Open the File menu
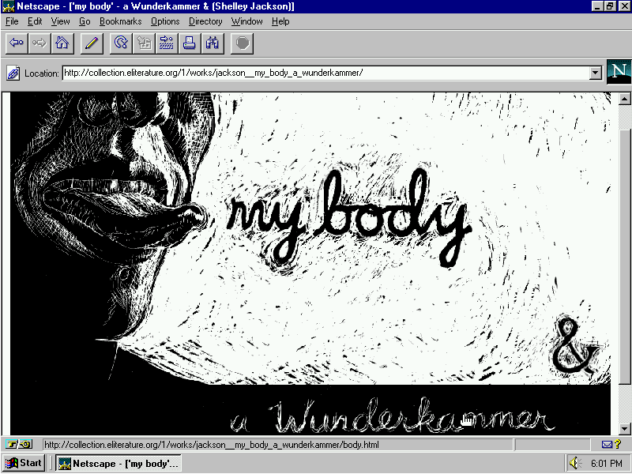The width and height of the screenshot is (632, 474). 12,21
